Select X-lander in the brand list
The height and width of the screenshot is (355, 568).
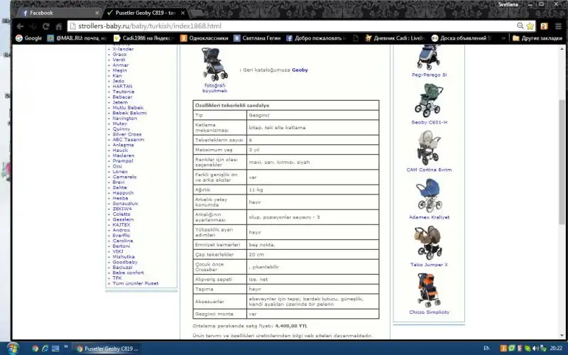pyautogui.click(x=123, y=49)
